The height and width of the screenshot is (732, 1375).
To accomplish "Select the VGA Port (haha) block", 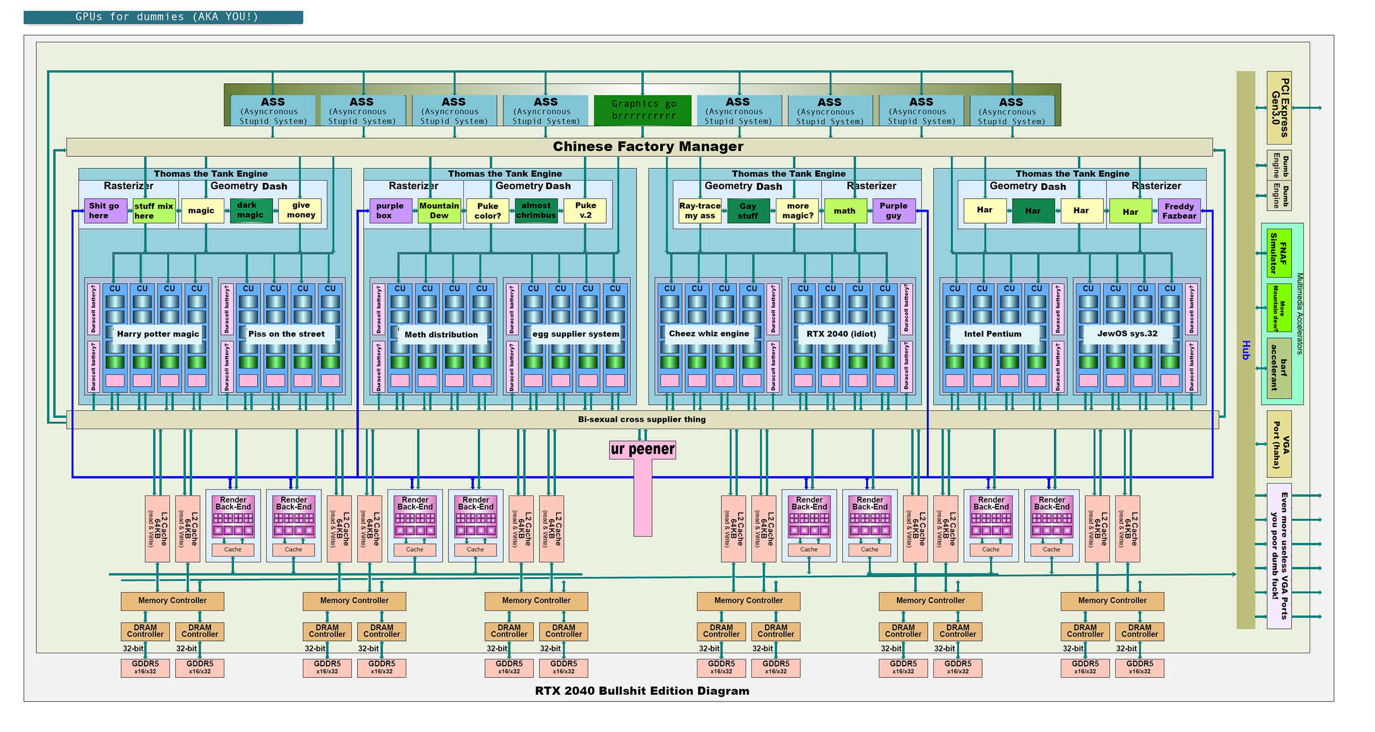I will click(x=1279, y=444).
